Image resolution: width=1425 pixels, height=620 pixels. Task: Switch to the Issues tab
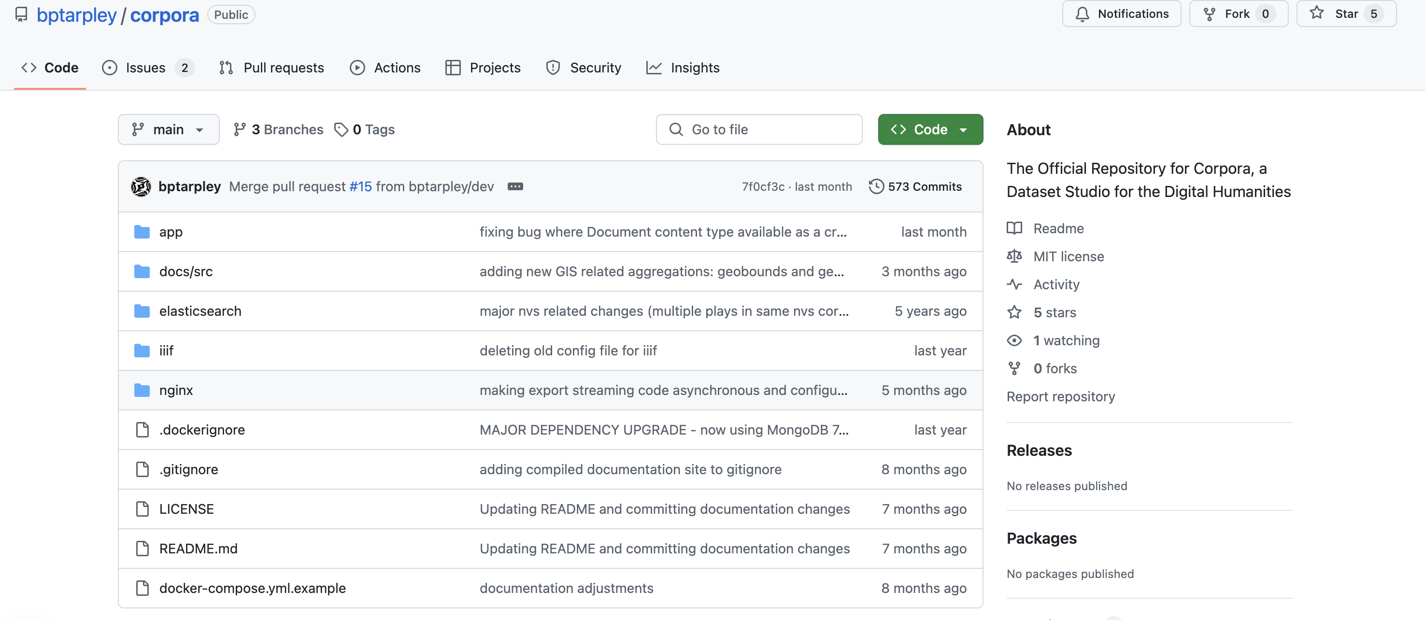click(145, 68)
